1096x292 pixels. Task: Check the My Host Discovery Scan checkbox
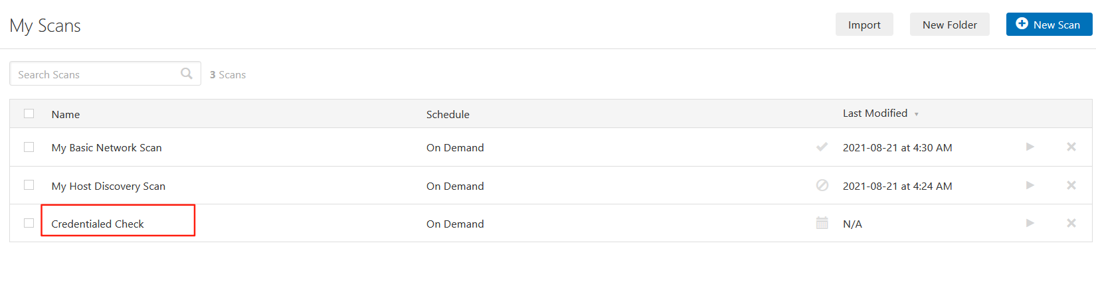coord(29,185)
